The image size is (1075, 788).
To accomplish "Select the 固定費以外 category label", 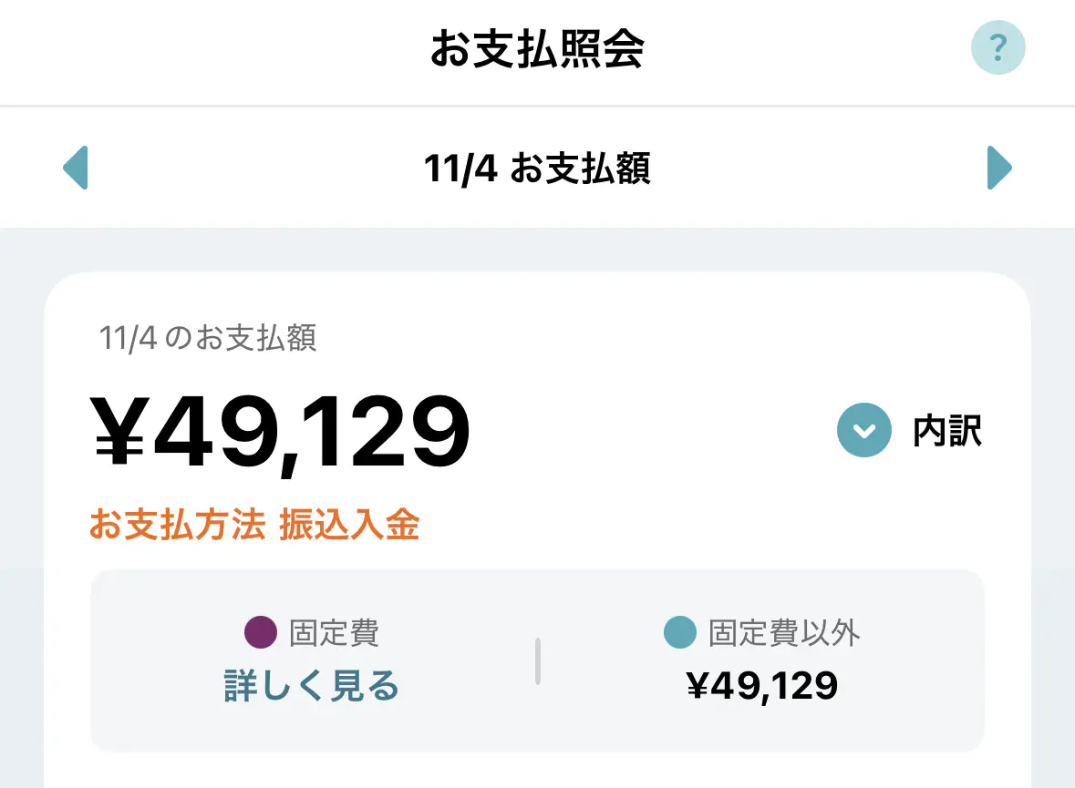I will [784, 632].
